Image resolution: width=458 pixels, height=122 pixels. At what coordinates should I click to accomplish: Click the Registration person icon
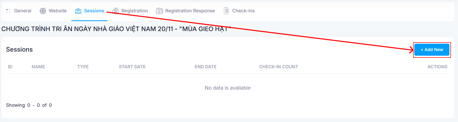coord(116,11)
